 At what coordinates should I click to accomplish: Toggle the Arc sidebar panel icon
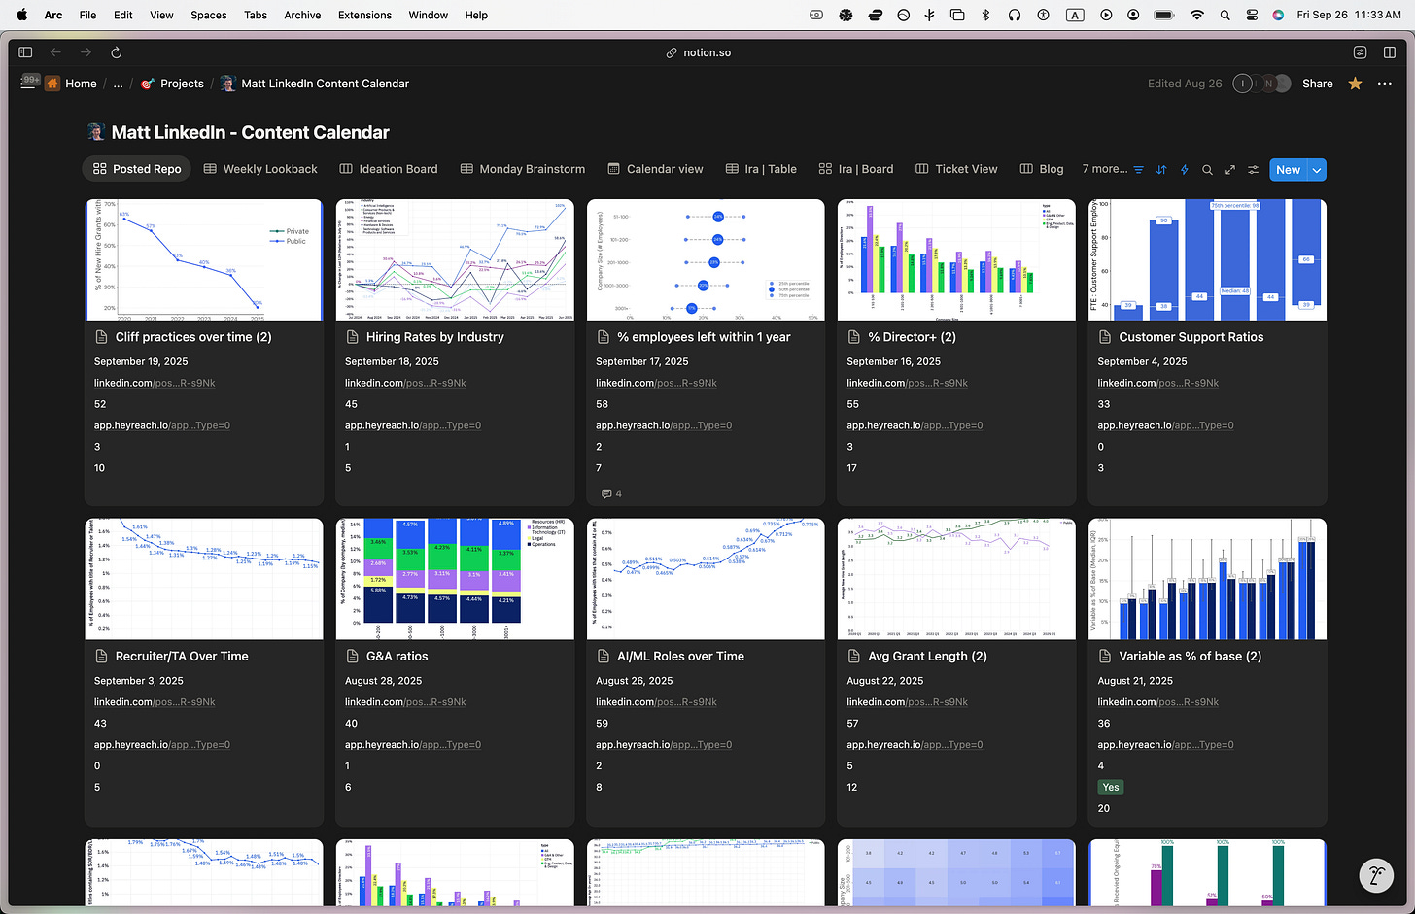[x=25, y=52]
